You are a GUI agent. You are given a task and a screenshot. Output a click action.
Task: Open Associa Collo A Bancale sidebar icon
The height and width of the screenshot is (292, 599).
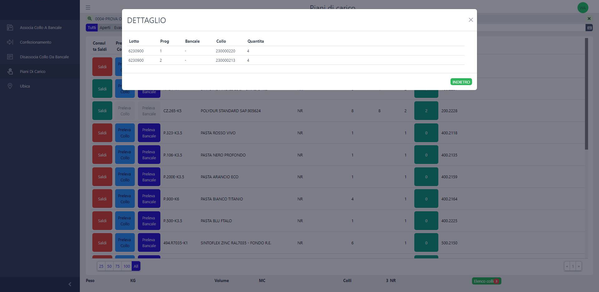[x=10, y=27]
